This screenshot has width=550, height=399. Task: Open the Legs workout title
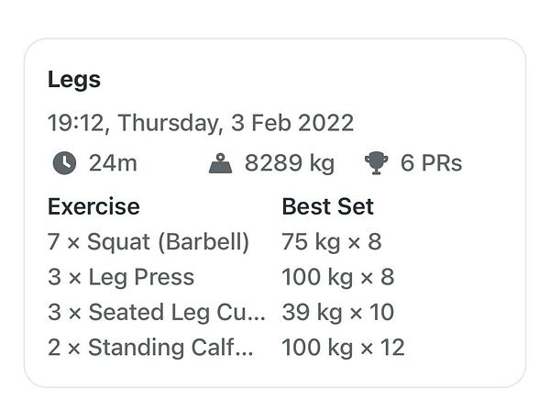(74, 80)
